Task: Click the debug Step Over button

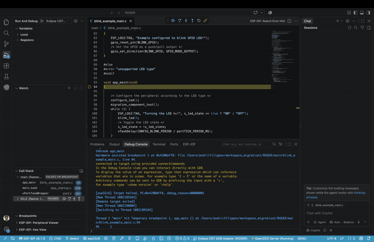Action: [x=180, y=21]
